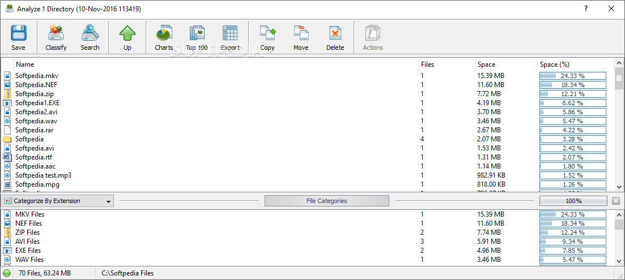Launch the Search tool

(x=90, y=38)
